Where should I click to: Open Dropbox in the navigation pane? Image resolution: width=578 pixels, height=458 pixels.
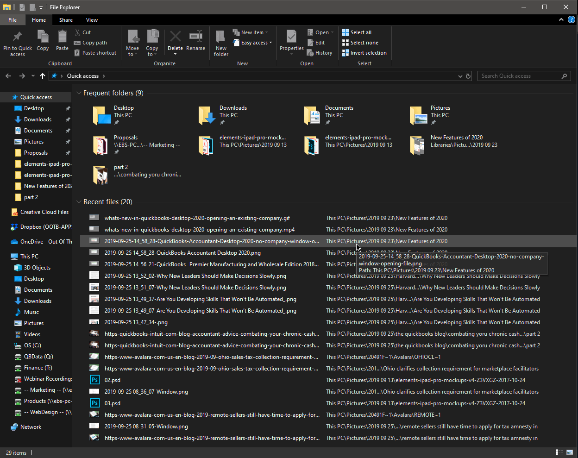tap(42, 227)
